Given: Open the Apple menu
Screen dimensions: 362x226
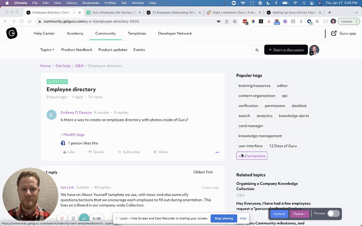Looking at the screenshot, I should (x=7, y=3).
